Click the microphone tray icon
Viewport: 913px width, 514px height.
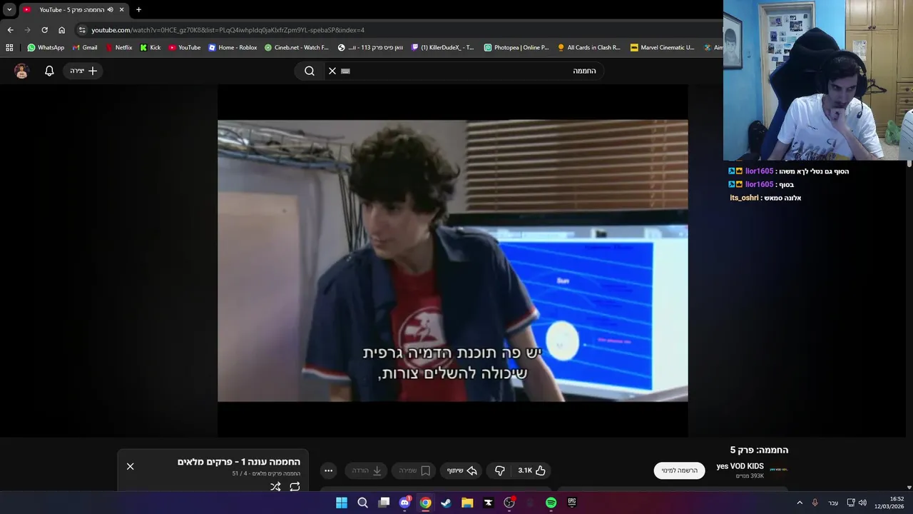pyautogui.click(x=815, y=503)
